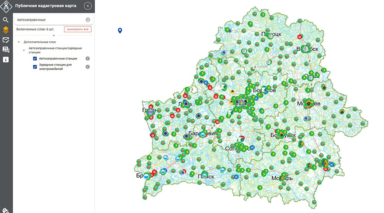
Task: Collapse Автозаправочные станции/зарядные станции subgroup
Action: coord(24,50)
